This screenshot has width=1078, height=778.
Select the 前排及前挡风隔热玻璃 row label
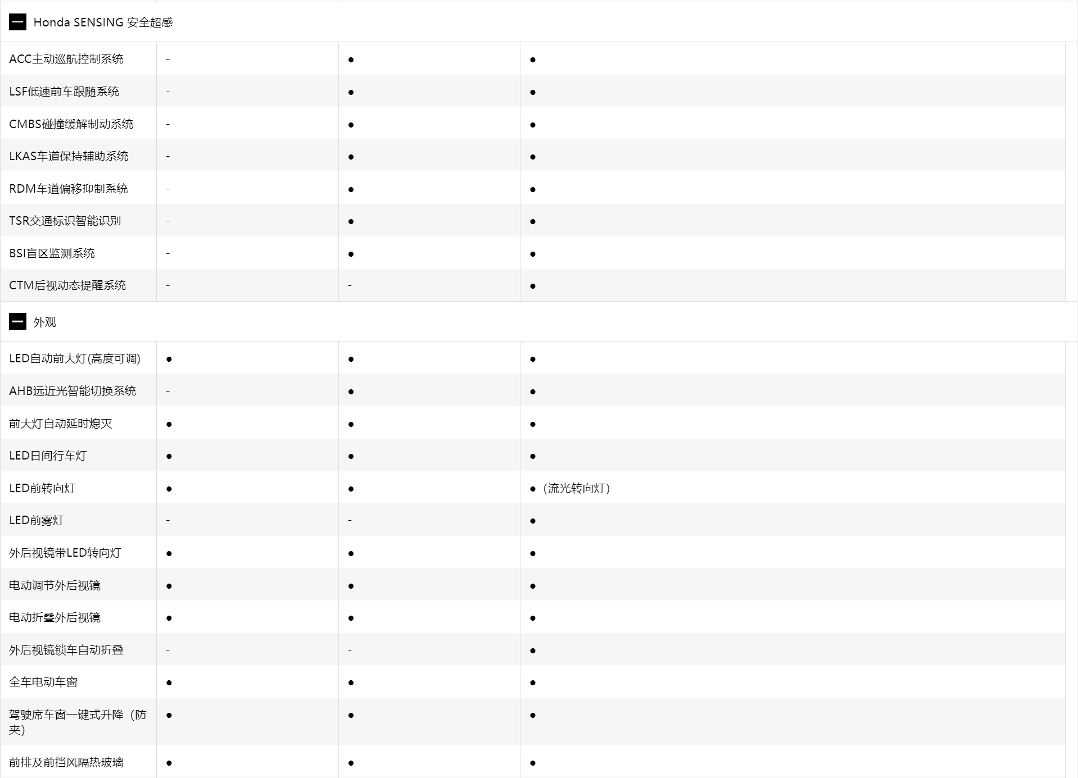(66, 762)
